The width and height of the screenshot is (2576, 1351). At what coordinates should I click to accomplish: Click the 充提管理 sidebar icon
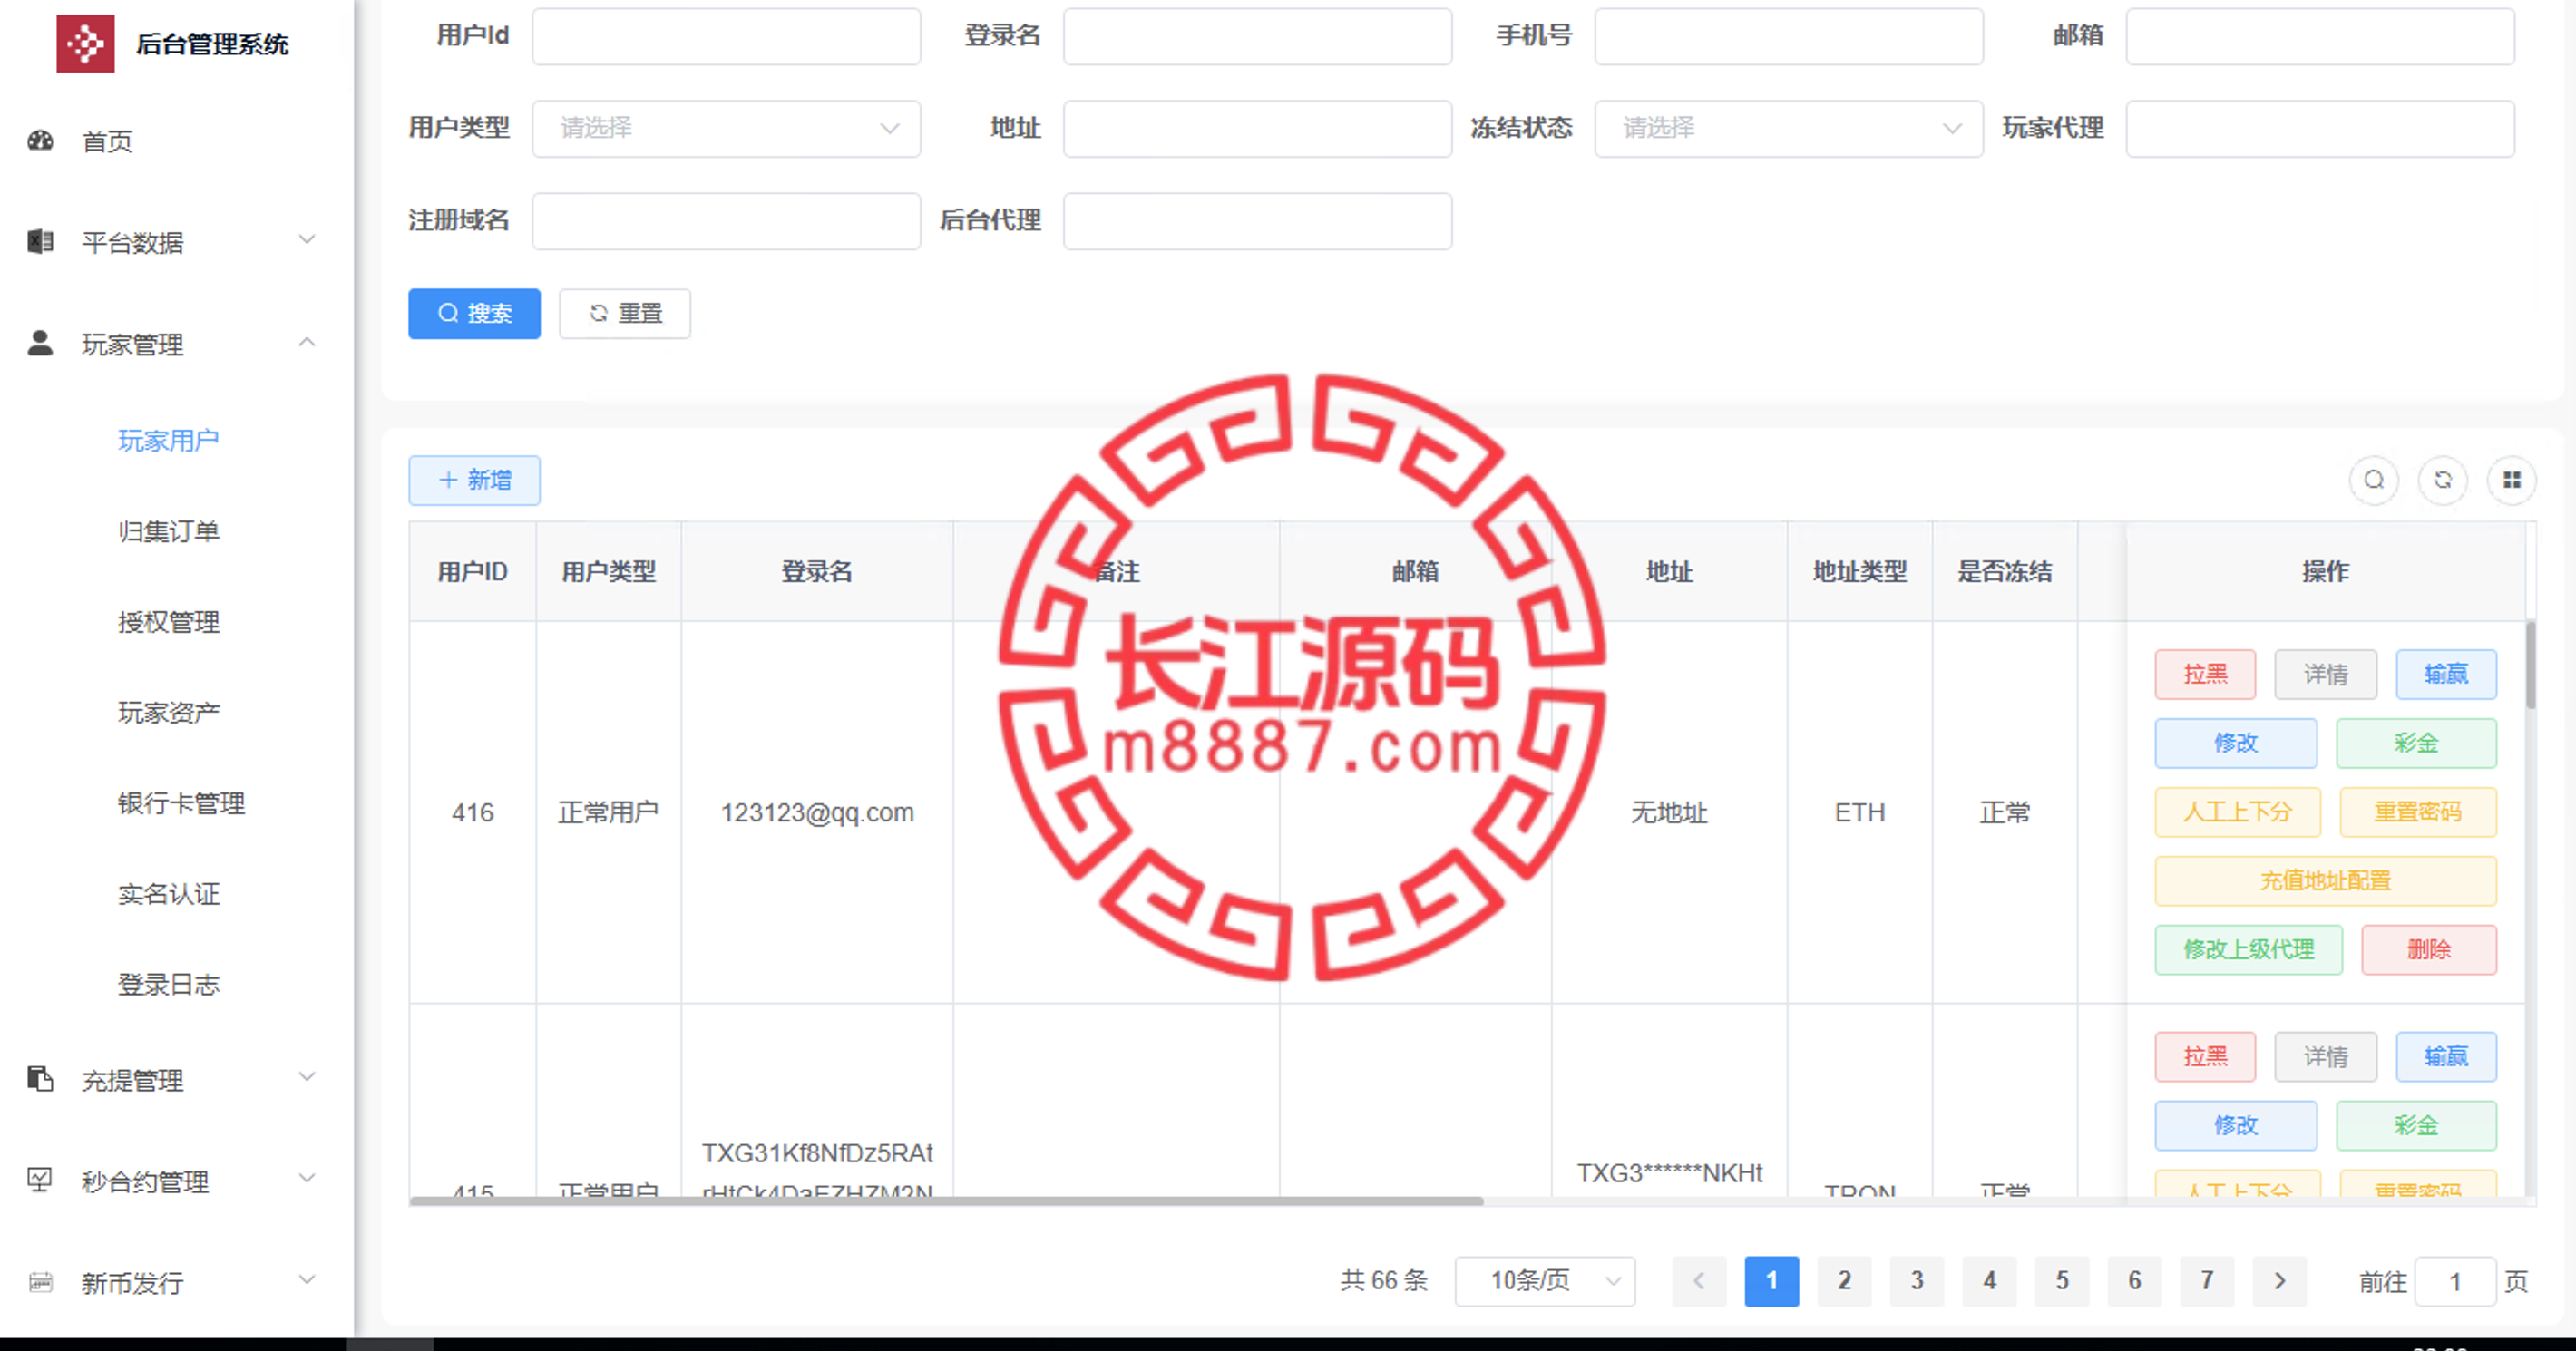point(40,1079)
